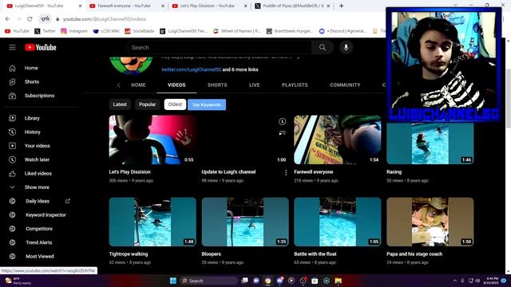Screen dimensions: 511x287
Task: Open Farewell everyone video title
Action: (314, 172)
